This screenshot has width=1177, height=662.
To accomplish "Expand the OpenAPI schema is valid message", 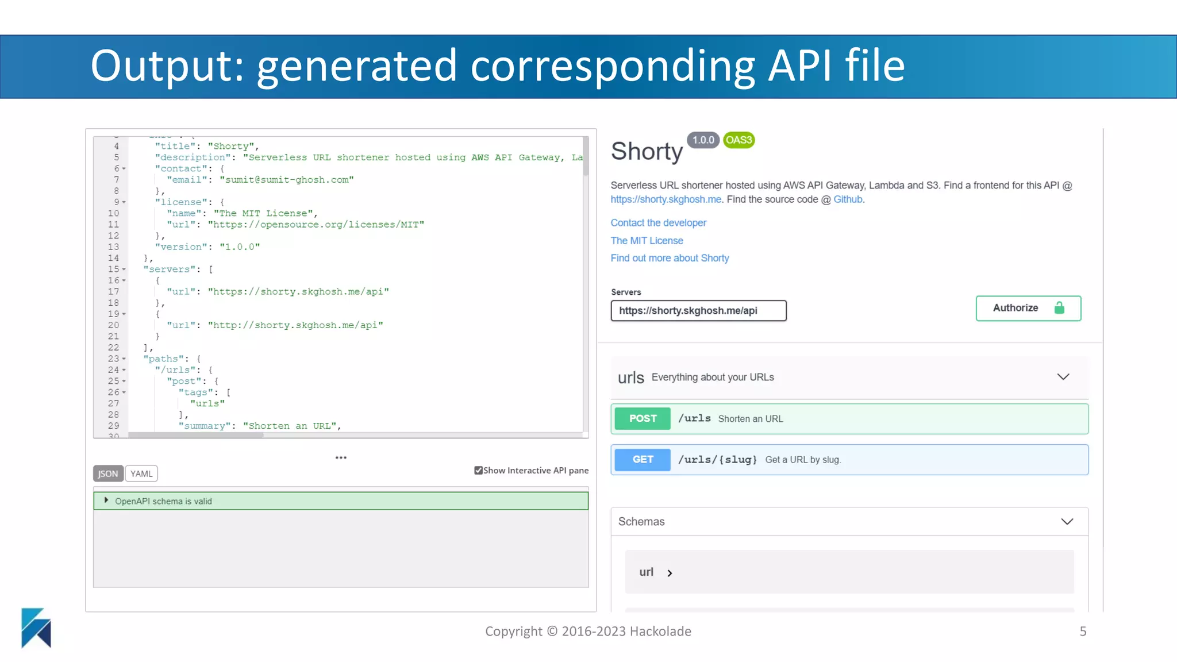I will pos(106,501).
